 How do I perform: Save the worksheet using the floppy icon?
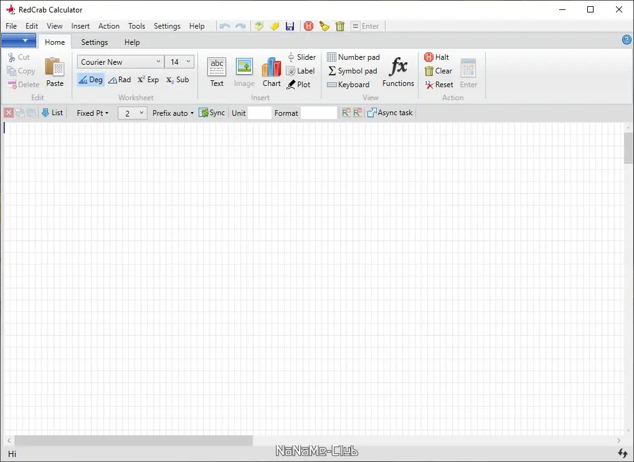coord(290,26)
